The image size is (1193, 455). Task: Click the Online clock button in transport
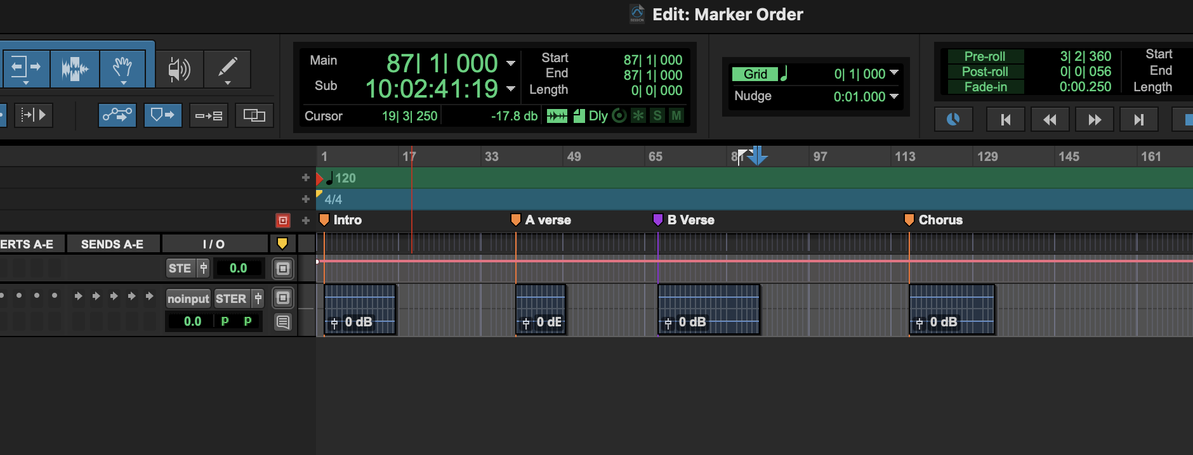coord(953,119)
